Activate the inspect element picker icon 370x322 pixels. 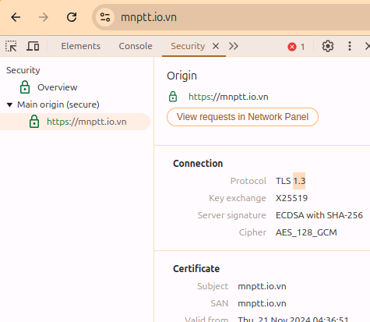click(x=11, y=46)
